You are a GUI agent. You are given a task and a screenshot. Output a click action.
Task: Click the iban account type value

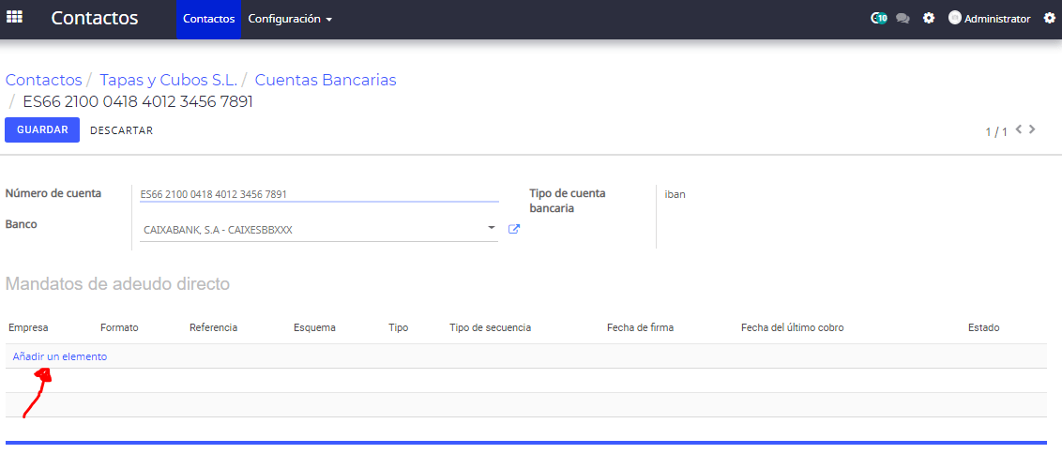(x=675, y=194)
